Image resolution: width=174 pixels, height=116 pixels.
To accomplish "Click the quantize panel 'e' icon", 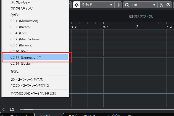I will tap(168, 5).
